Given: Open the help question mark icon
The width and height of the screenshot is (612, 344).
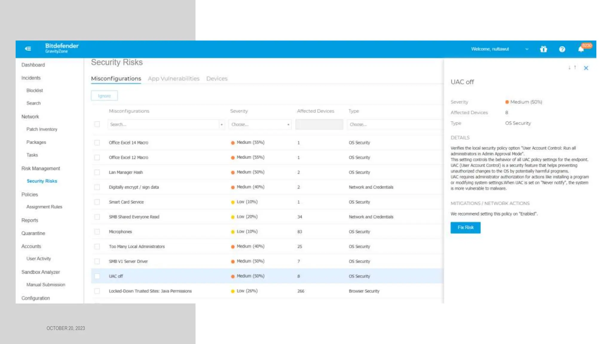Looking at the screenshot, I should (x=562, y=49).
